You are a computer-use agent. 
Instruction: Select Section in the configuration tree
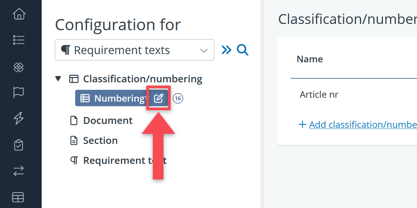click(x=100, y=141)
